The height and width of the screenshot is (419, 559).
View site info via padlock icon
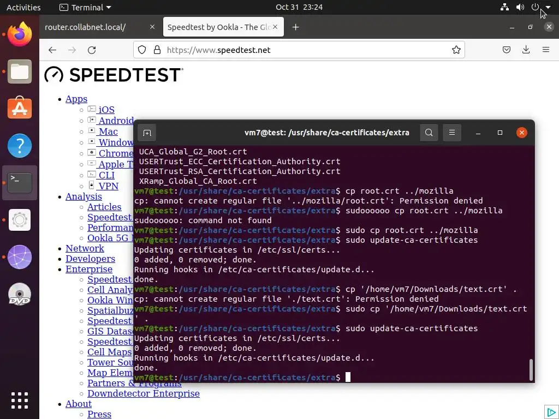(x=157, y=50)
